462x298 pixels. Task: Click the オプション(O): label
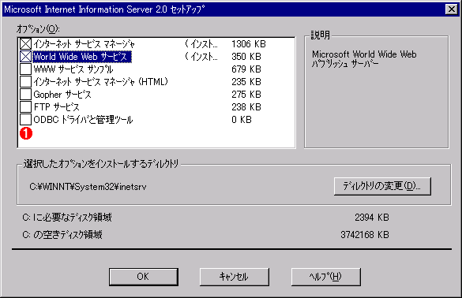[x=39, y=29]
